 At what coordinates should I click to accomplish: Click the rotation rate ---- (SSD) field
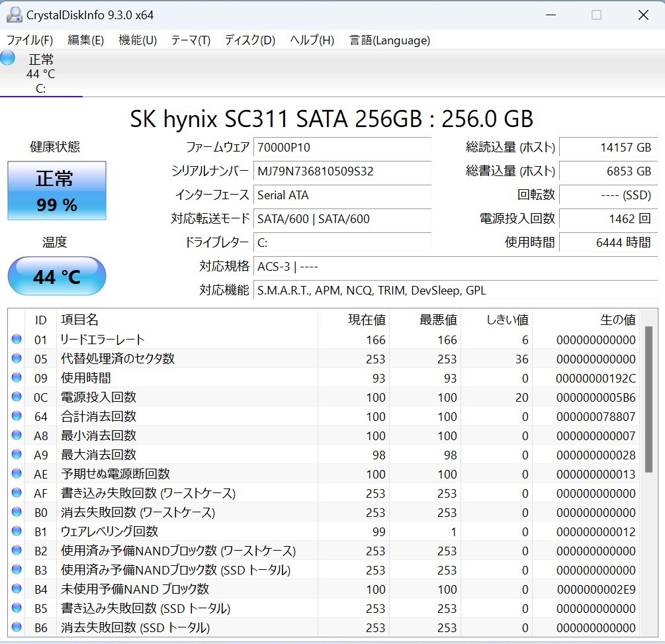tap(609, 195)
